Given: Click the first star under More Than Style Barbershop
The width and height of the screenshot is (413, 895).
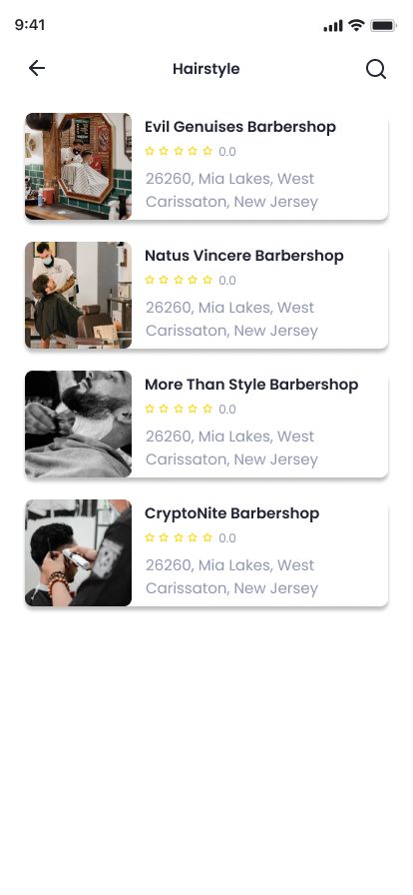Looking at the screenshot, I should [x=150, y=409].
